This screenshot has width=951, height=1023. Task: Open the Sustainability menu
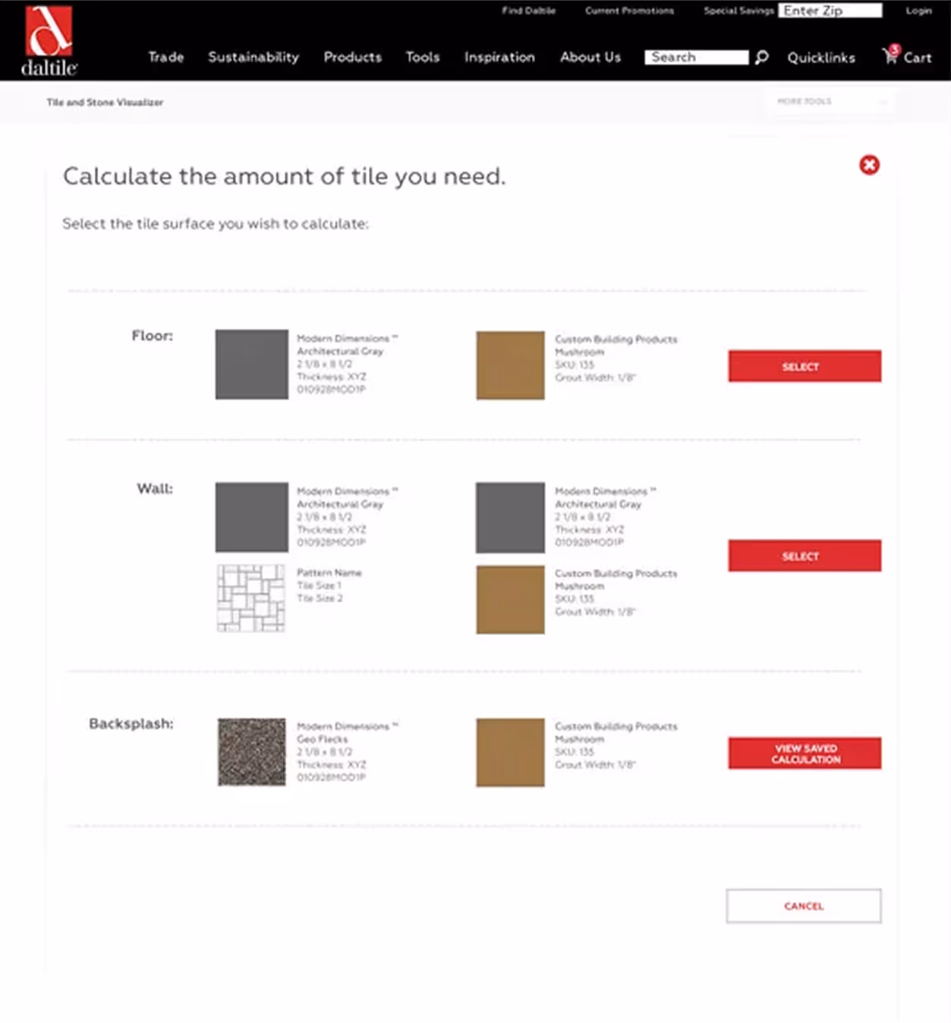(x=253, y=57)
